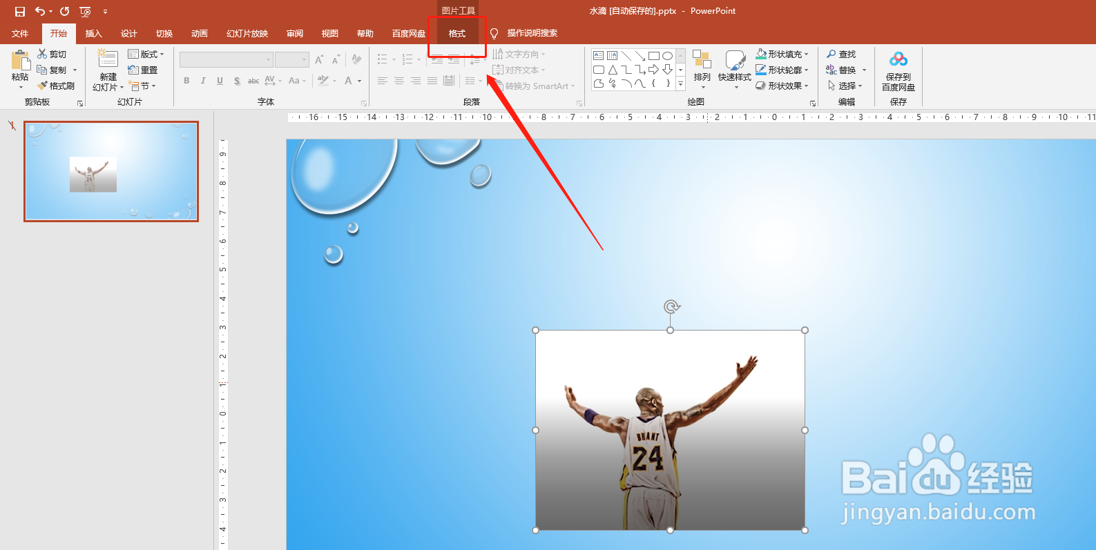1096x550 pixels.
Task: Select the oval shape in gallery
Action: [667, 55]
